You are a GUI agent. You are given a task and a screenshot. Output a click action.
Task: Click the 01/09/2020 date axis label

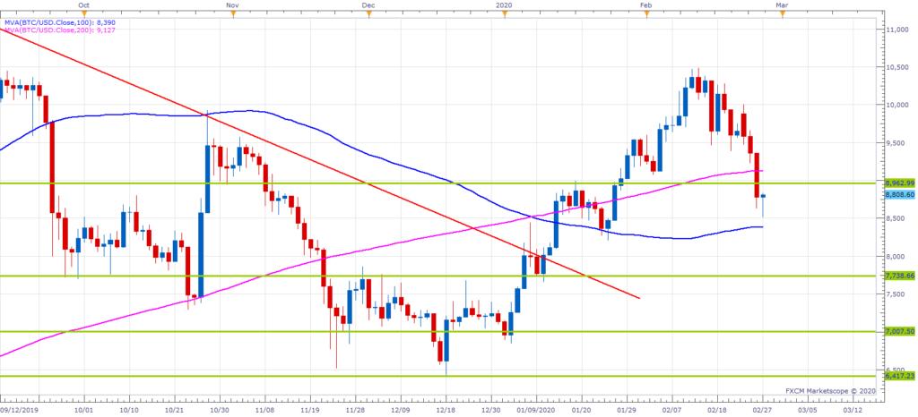coord(536,408)
